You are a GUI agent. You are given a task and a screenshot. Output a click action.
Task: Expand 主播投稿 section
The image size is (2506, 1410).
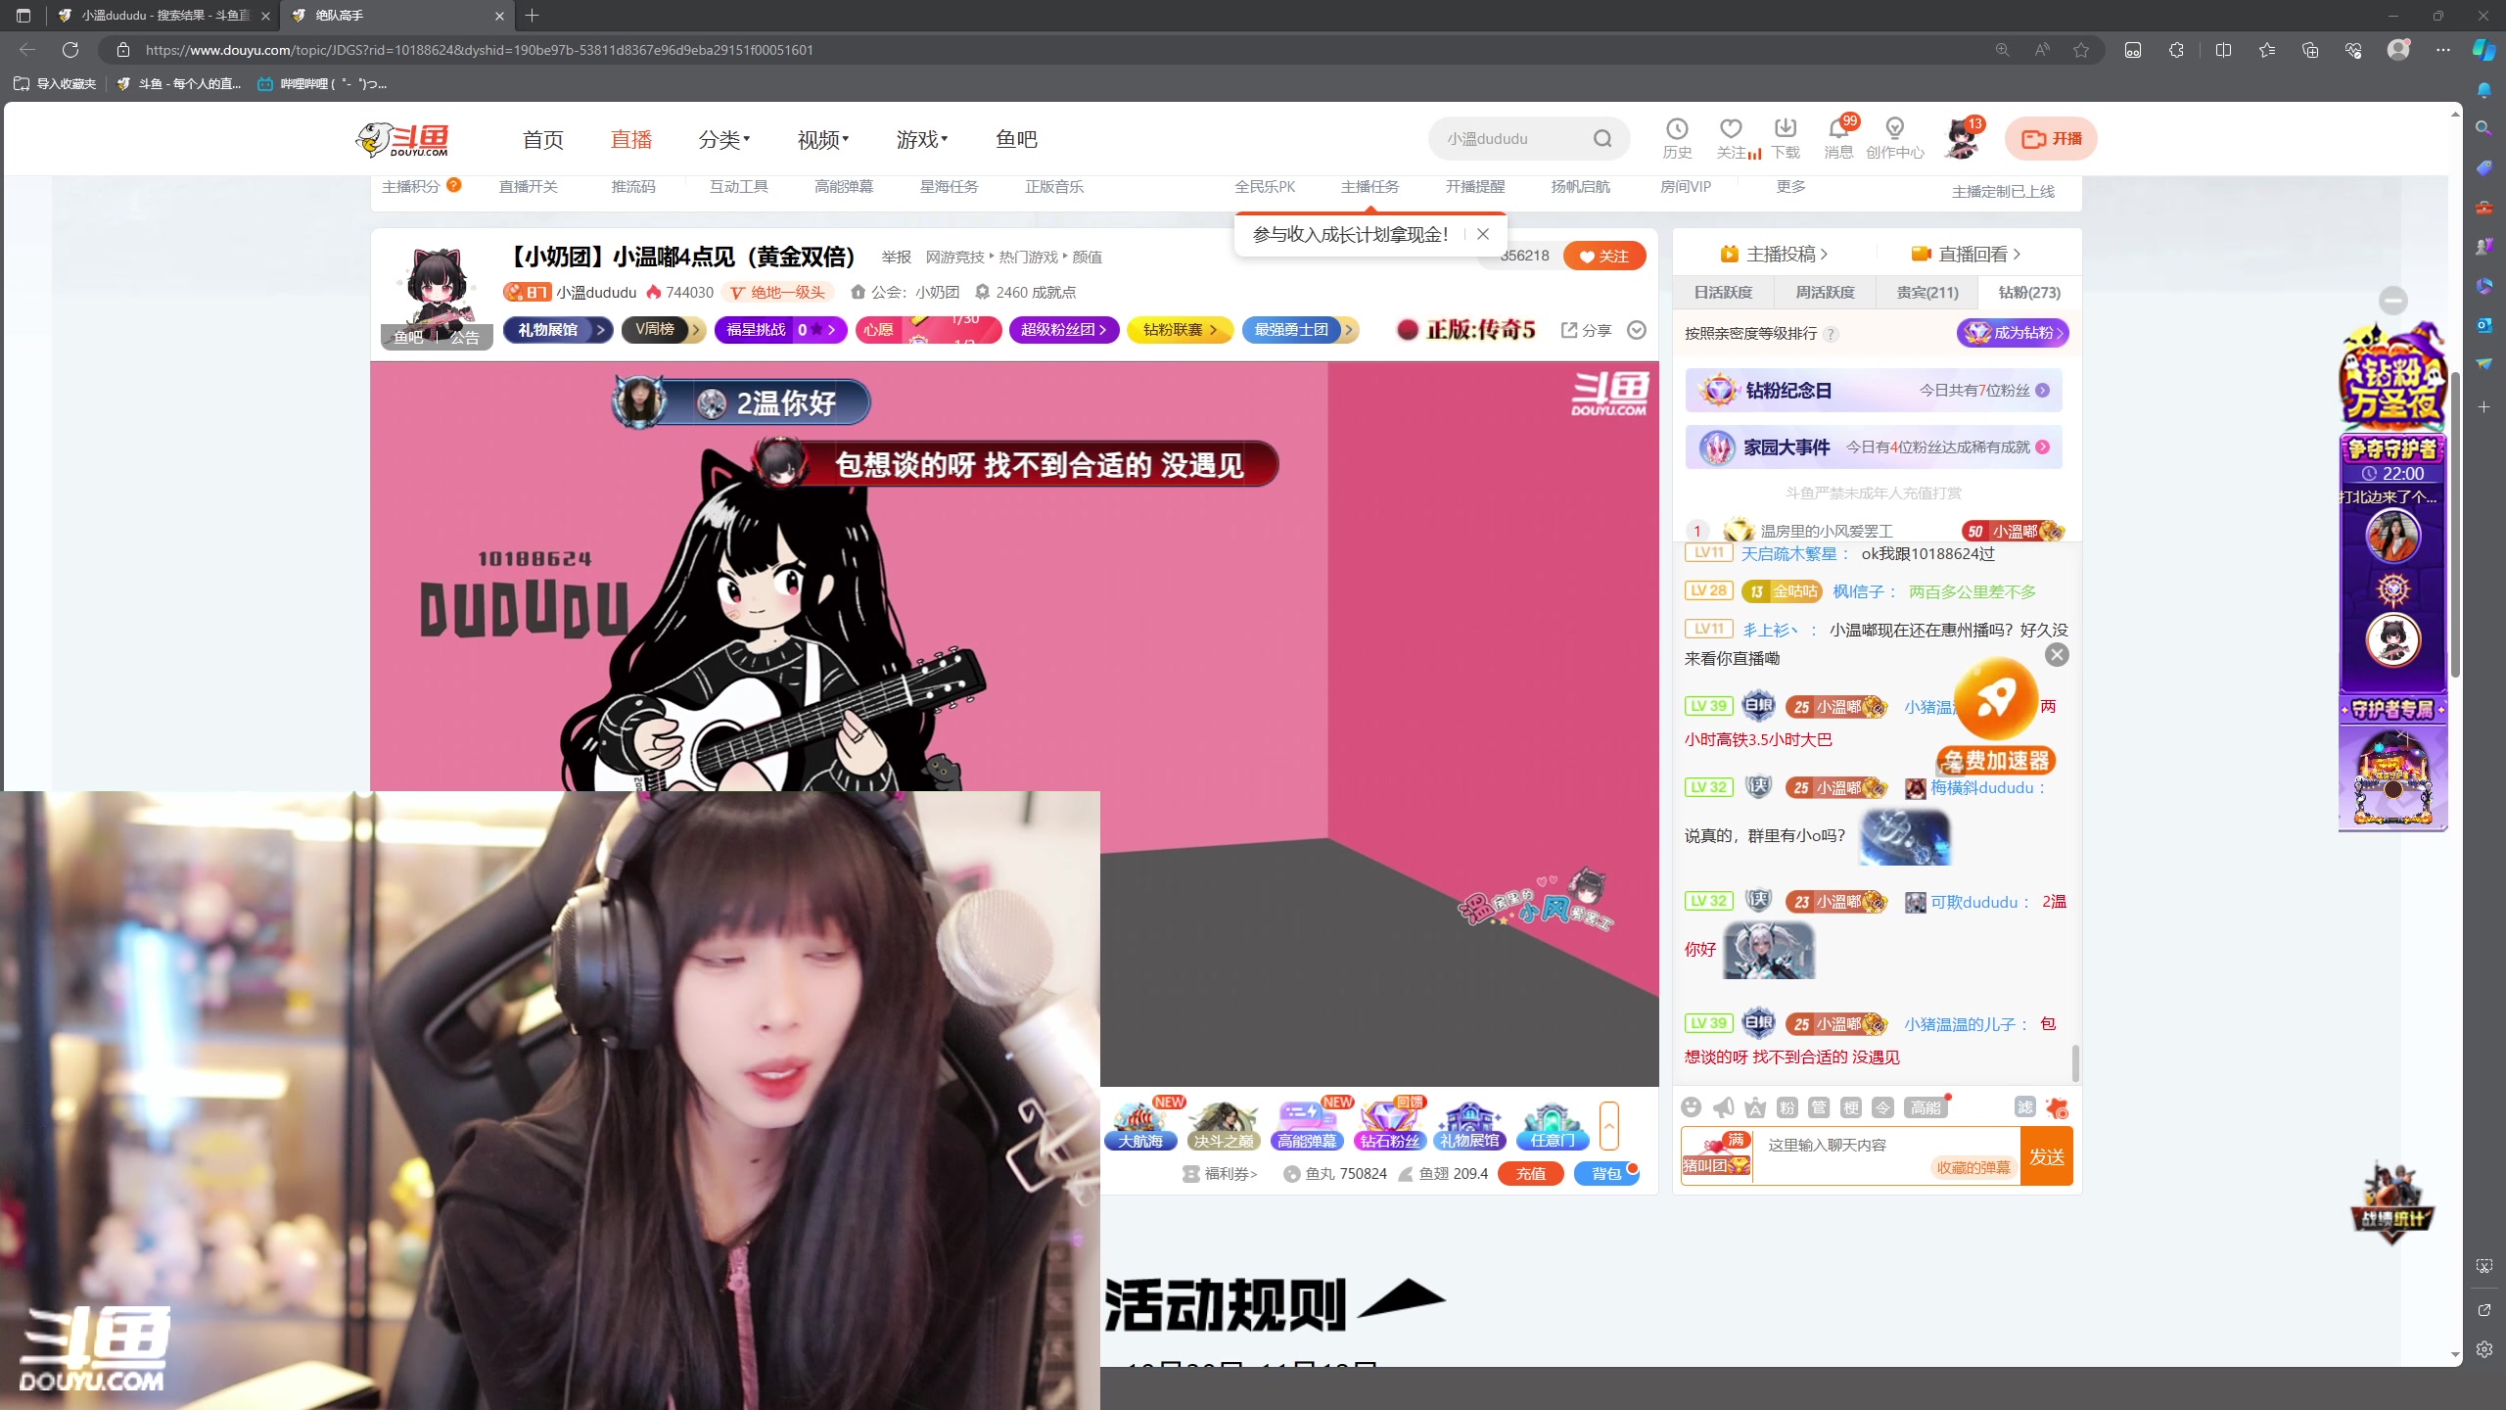click(1774, 254)
